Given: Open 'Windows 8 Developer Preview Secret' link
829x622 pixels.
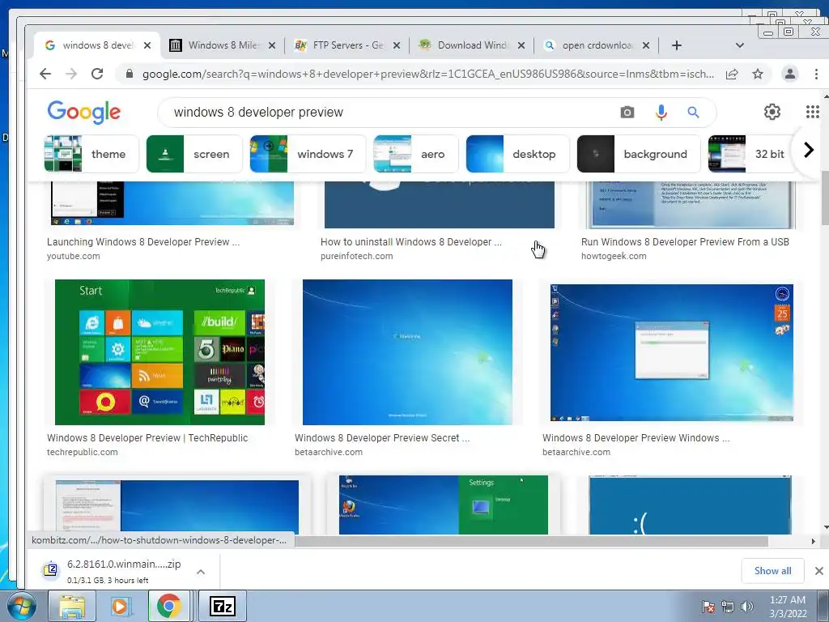Looking at the screenshot, I should tap(382, 438).
